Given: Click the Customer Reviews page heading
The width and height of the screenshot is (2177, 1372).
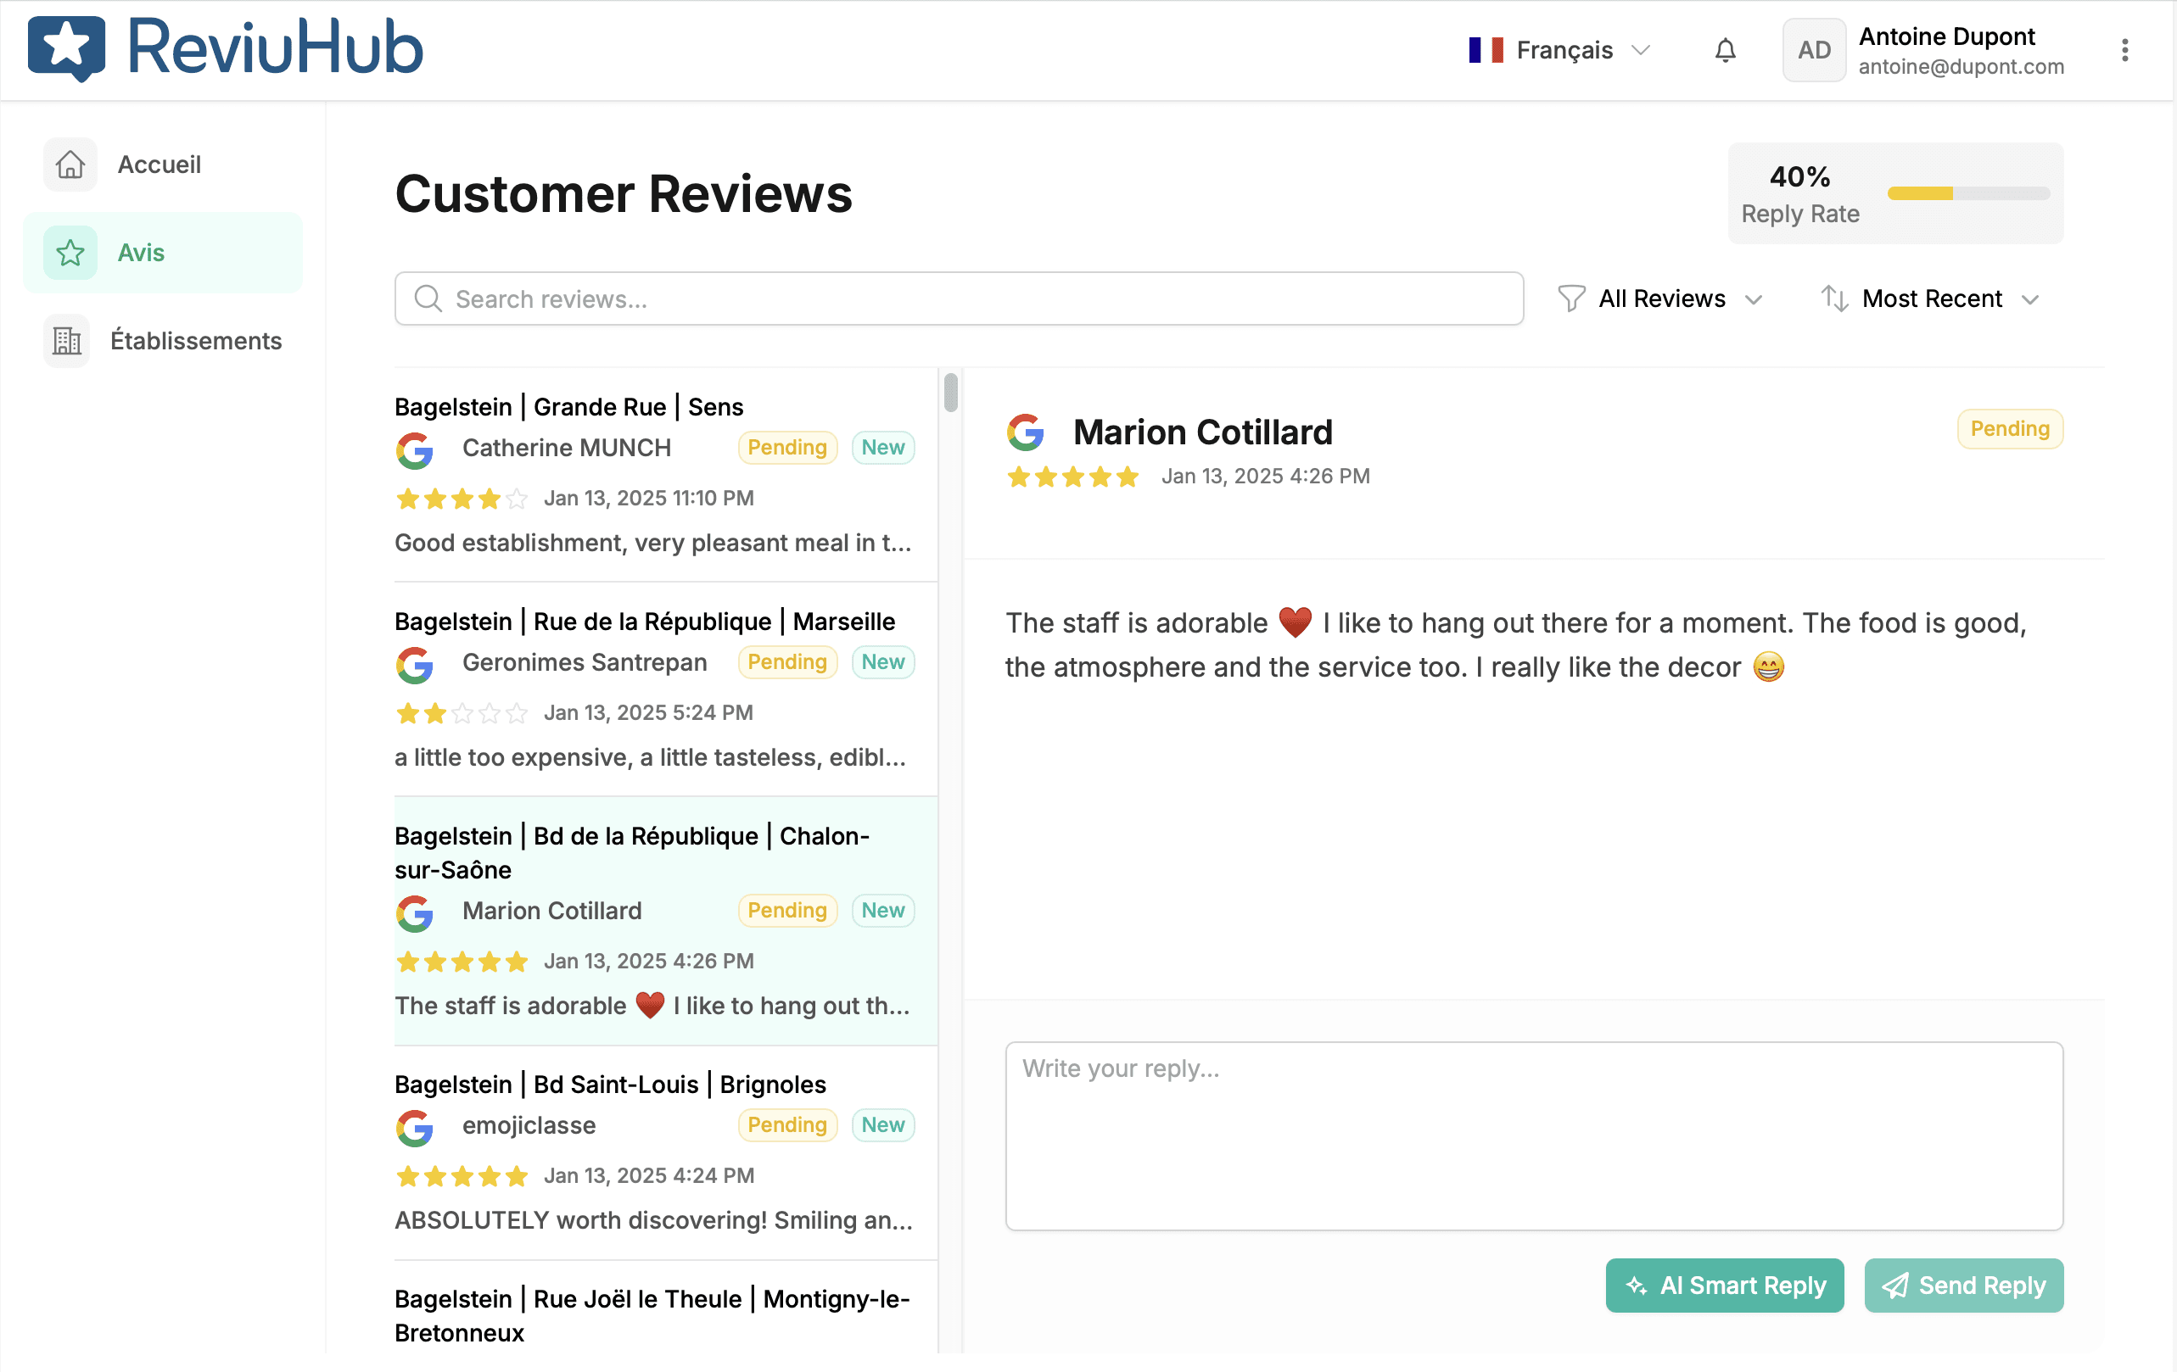Looking at the screenshot, I should (623, 193).
